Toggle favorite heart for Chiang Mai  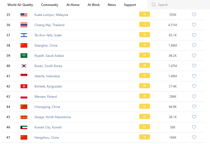[x=194, y=25]
